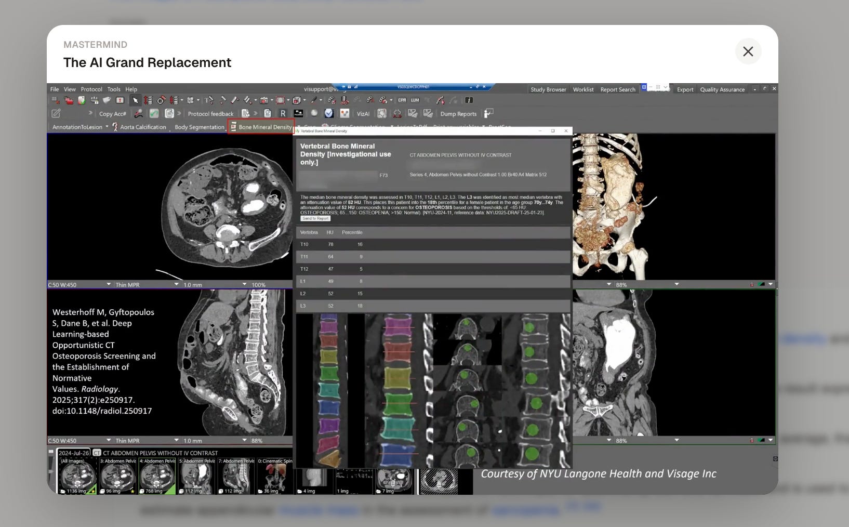Open the 3D view dropdown left of 88%
The image size is (849, 527).
(x=609, y=285)
